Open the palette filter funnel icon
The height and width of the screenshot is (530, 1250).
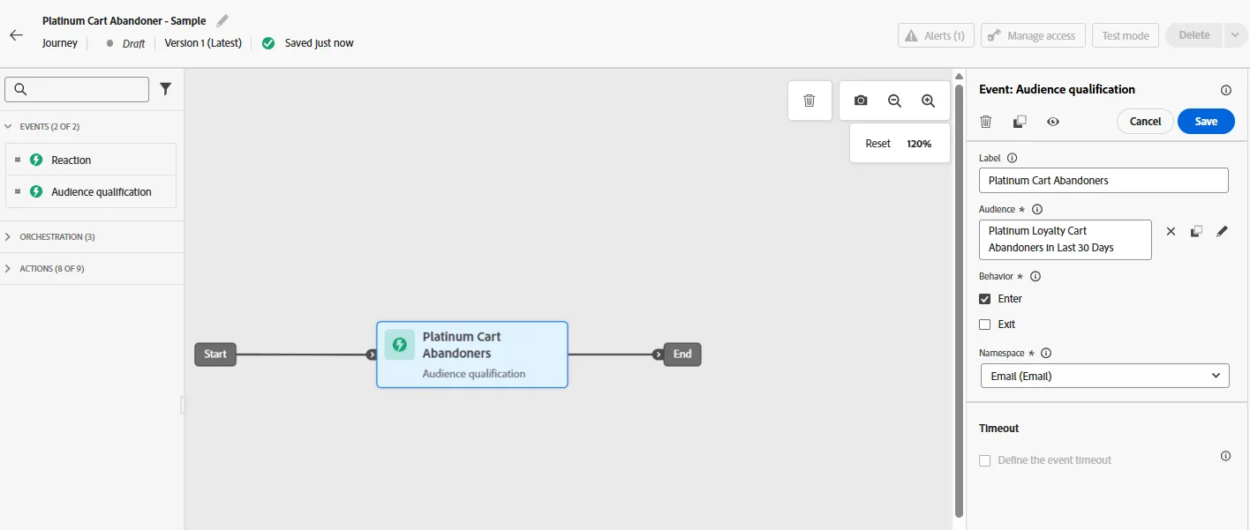165,89
